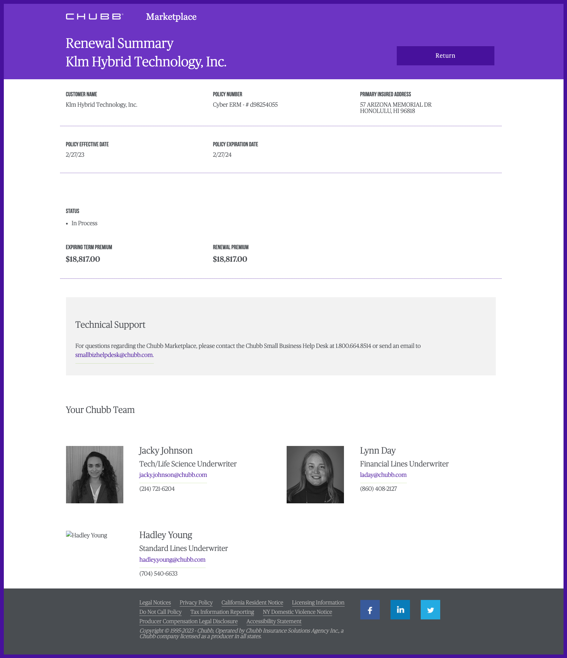
Task: Open Tax Information Reporting link
Action: [222, 612]
